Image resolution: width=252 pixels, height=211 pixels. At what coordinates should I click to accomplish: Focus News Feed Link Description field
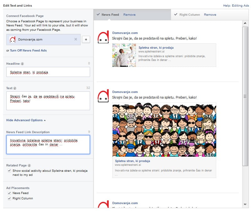point(48,144)
